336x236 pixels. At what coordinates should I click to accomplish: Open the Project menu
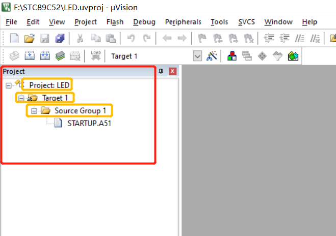click(x=86, y=22)
